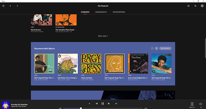This screenshot has height=109, width=206.
Task: Click the 1958 year under Porgy And Bess
Action: 83,75
